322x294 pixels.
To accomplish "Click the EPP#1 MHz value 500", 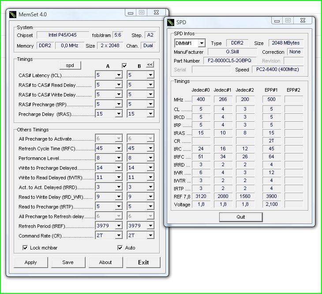I will [271, 99].
